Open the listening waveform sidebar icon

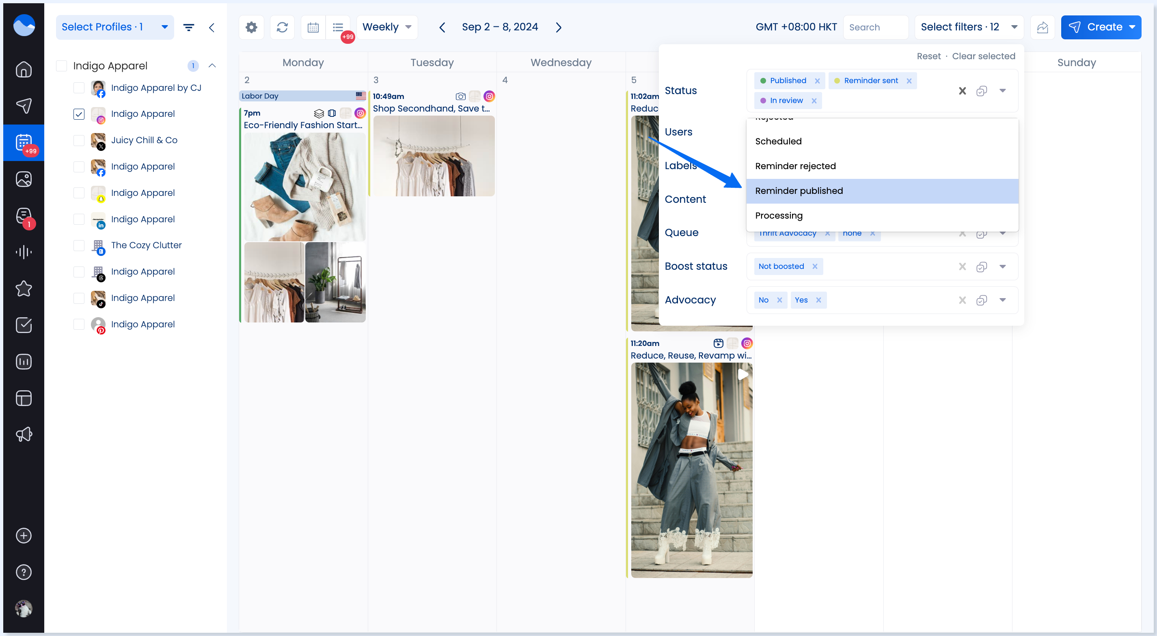click(x=24, y=252)
